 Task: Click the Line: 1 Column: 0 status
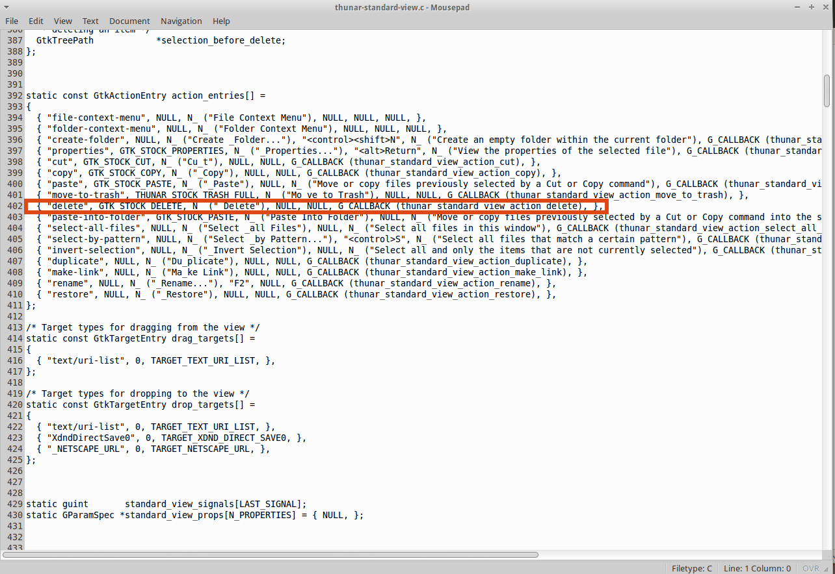[757, 568]
